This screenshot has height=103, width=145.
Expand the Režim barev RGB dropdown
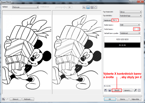130,25
